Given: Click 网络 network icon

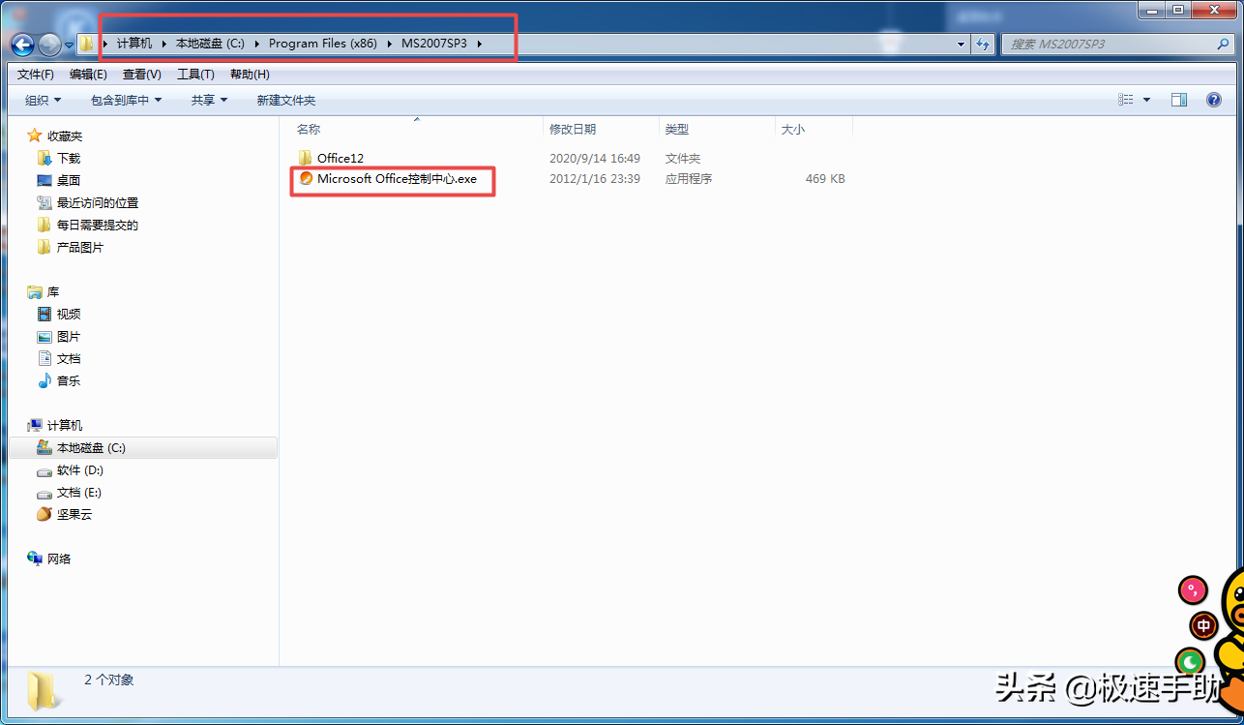Looking at the screenshot, I should click(35, 559).
